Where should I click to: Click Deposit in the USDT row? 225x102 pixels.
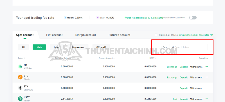pyautogui.click(x=184, y=99)
